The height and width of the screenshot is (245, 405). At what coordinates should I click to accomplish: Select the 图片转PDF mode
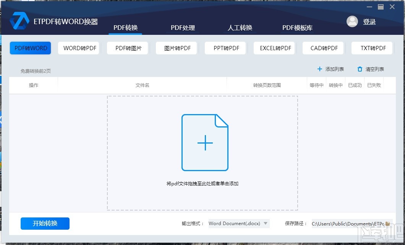177,48
